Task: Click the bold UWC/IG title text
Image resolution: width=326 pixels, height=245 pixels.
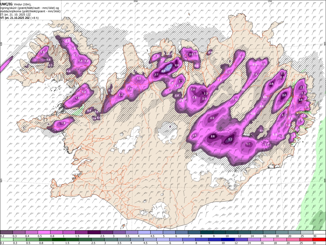Action: pyautogui.click(x=6, y=4)
